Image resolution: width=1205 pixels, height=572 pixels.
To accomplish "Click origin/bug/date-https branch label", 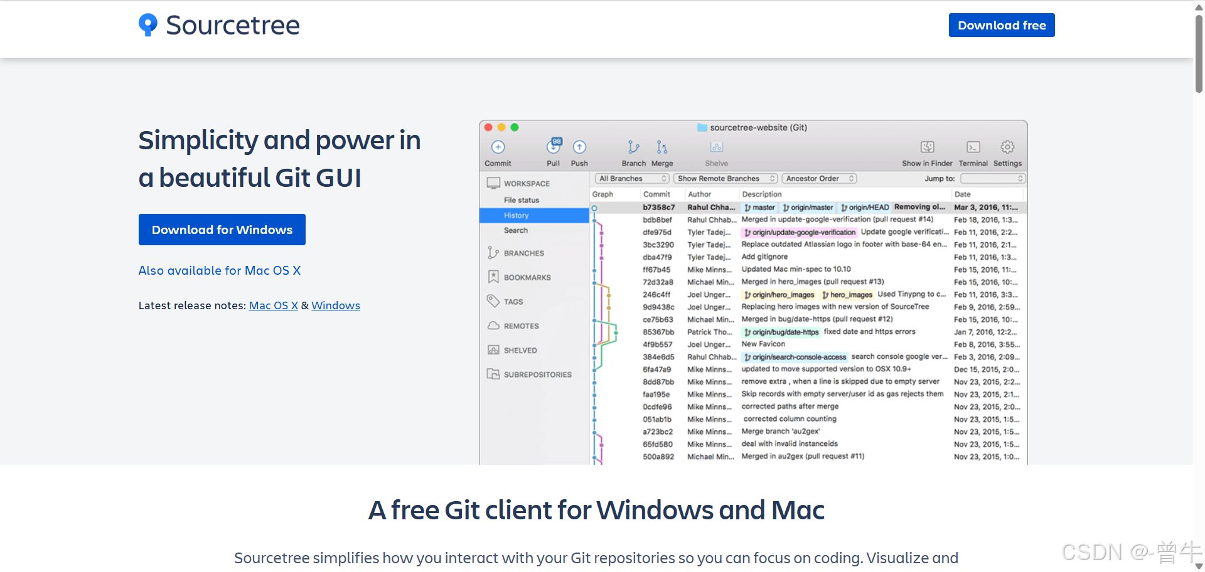I will tap(781, 332).
